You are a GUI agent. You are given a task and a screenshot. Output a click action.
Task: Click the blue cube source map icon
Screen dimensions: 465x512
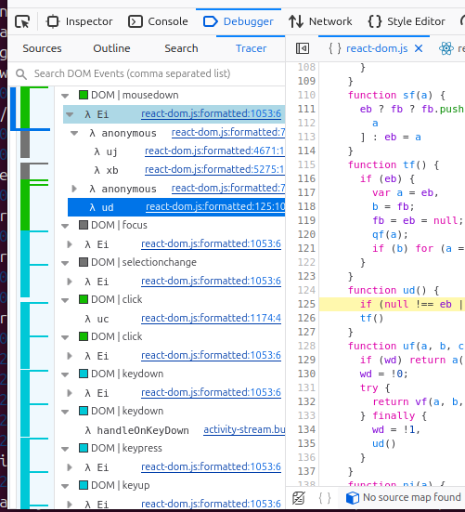[x=353, y=498]
